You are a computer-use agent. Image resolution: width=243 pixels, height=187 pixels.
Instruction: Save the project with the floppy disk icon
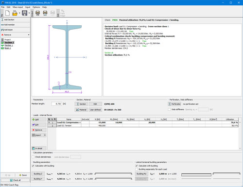(24, 13)
